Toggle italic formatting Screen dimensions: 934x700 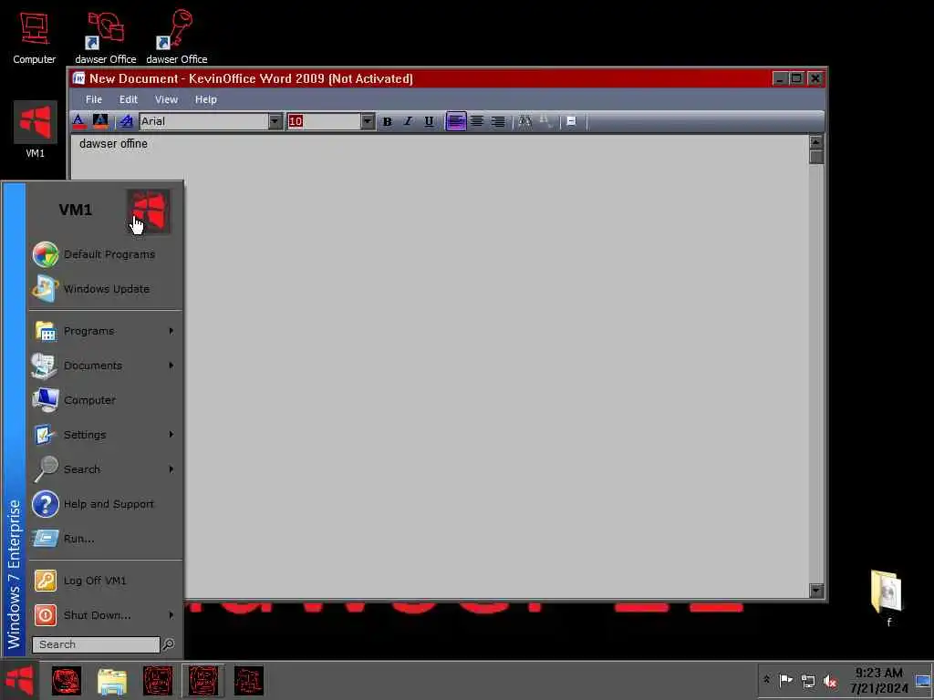pos(408,121)
